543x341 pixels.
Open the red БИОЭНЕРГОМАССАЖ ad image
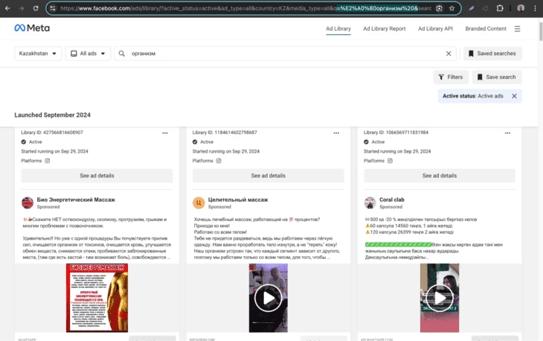coord(97,298)
